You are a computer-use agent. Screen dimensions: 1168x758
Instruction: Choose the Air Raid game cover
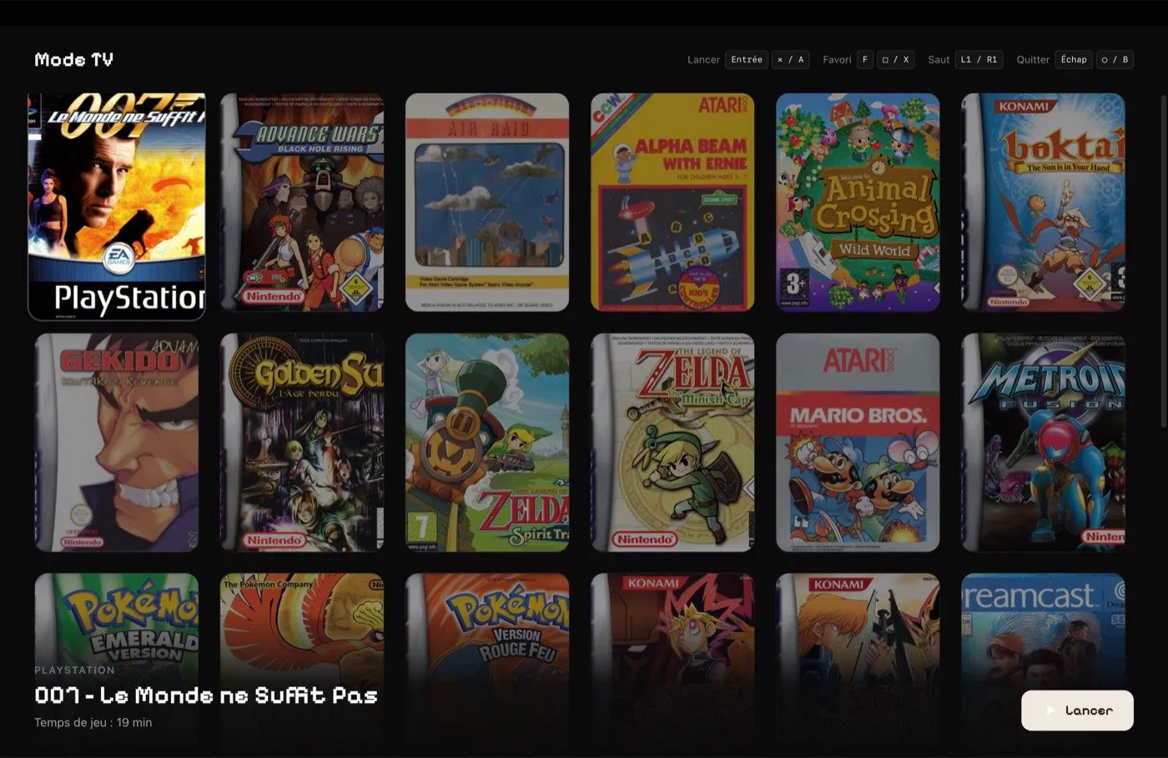click(487, 203)
